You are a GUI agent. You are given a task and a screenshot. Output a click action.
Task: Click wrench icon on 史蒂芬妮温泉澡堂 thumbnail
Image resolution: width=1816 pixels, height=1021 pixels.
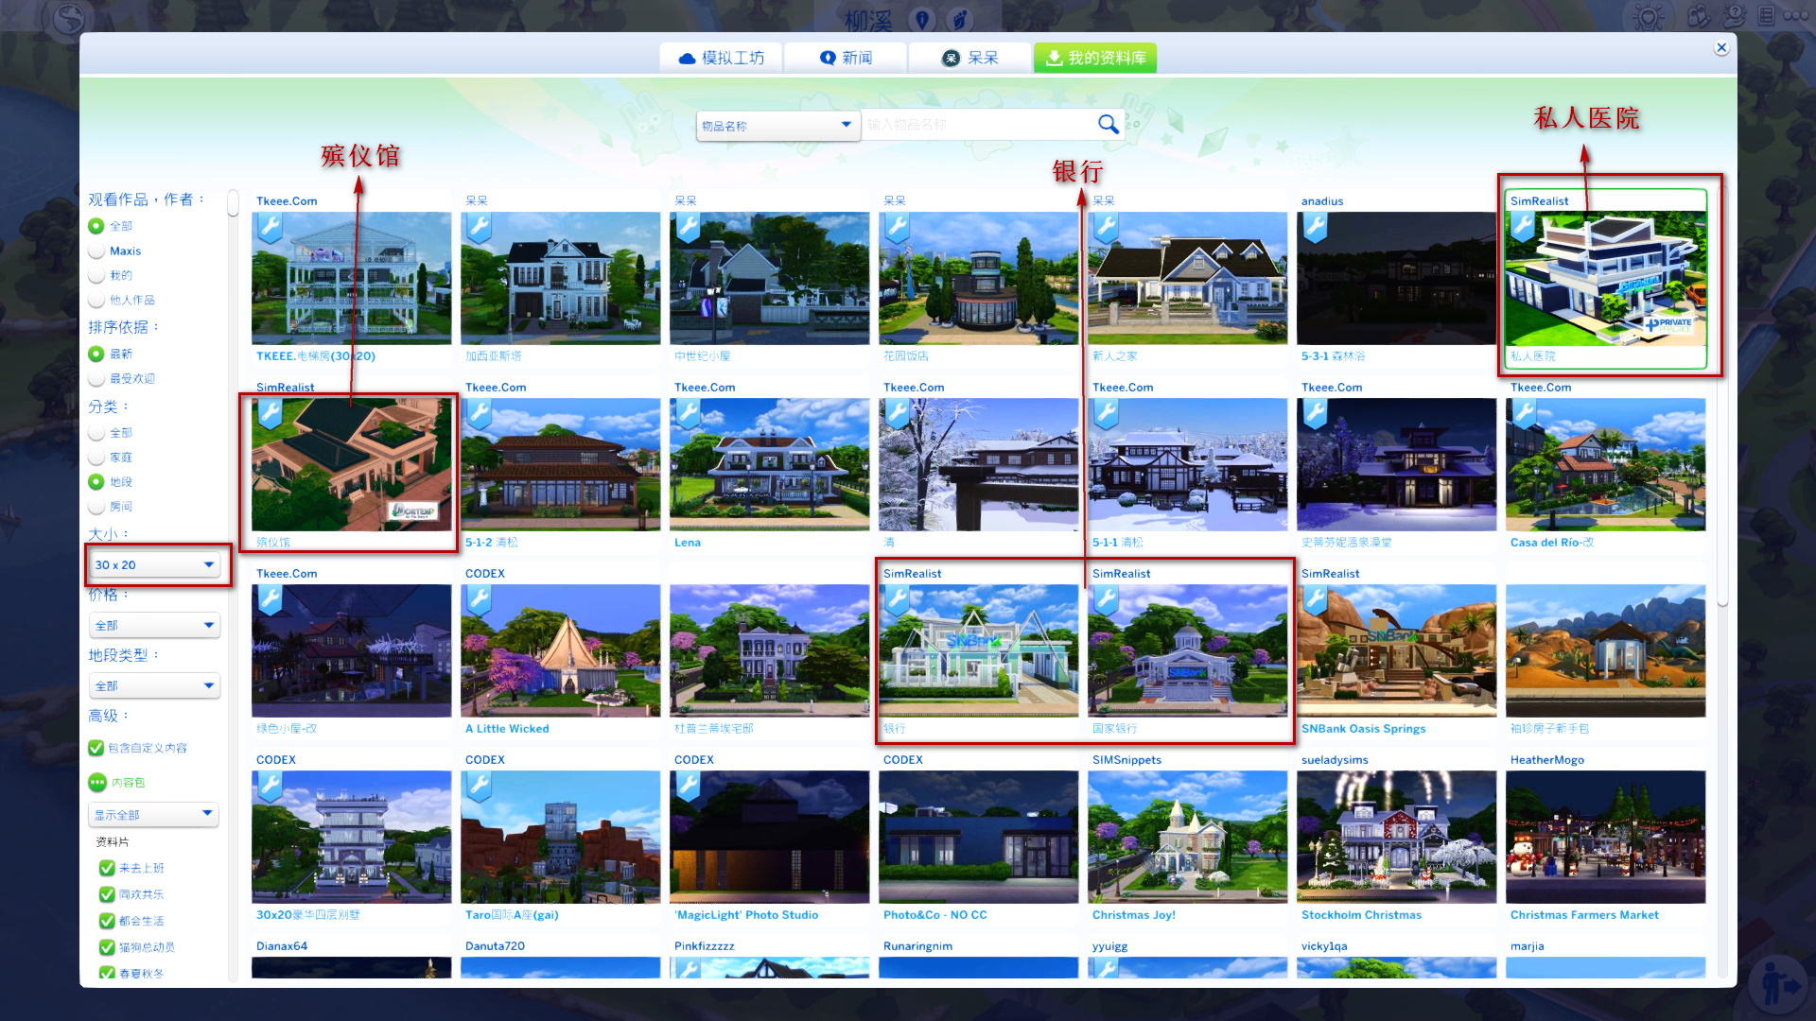[x=1315, y=414]
